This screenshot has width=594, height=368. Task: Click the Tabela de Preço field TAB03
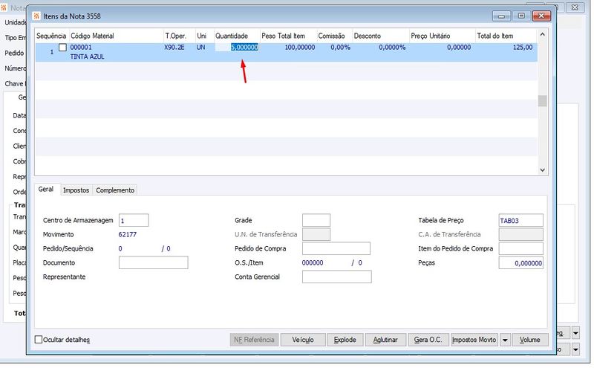coord(521,220)
